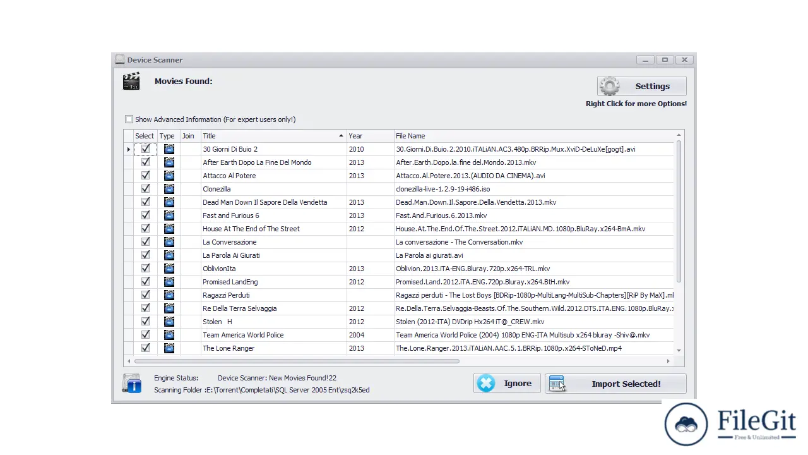Enable Show Advanced Information checkbox
The image size is (808, 455).
click(x=129, y=119)
